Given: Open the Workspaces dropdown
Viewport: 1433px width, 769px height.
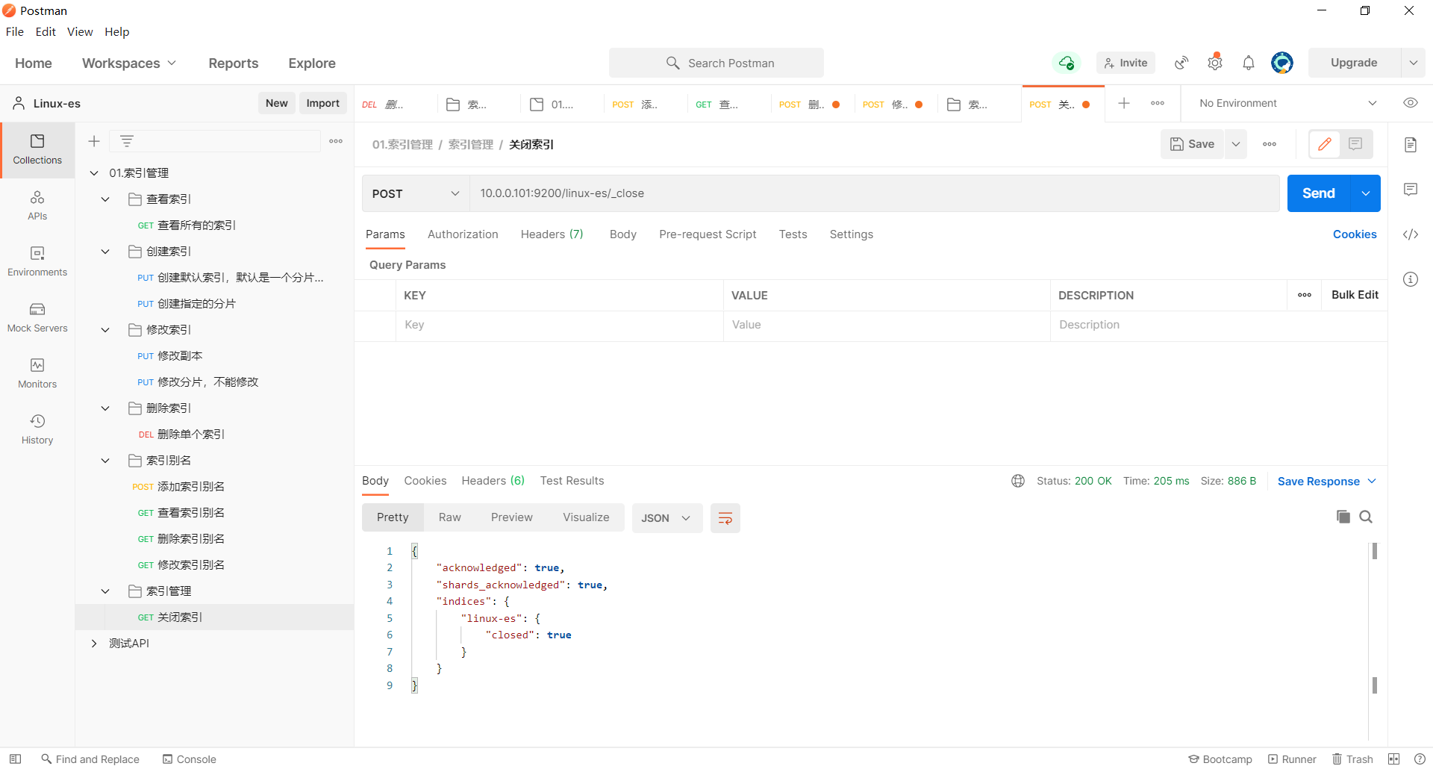Looking at the screenshot, I should point(129,63).
